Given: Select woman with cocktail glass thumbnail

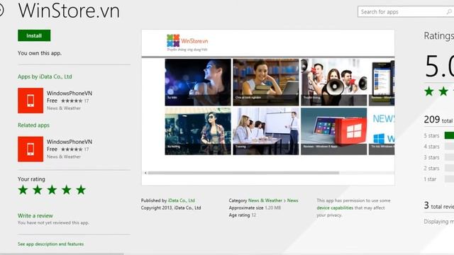Looking at the screenshot, I should 198,82.
